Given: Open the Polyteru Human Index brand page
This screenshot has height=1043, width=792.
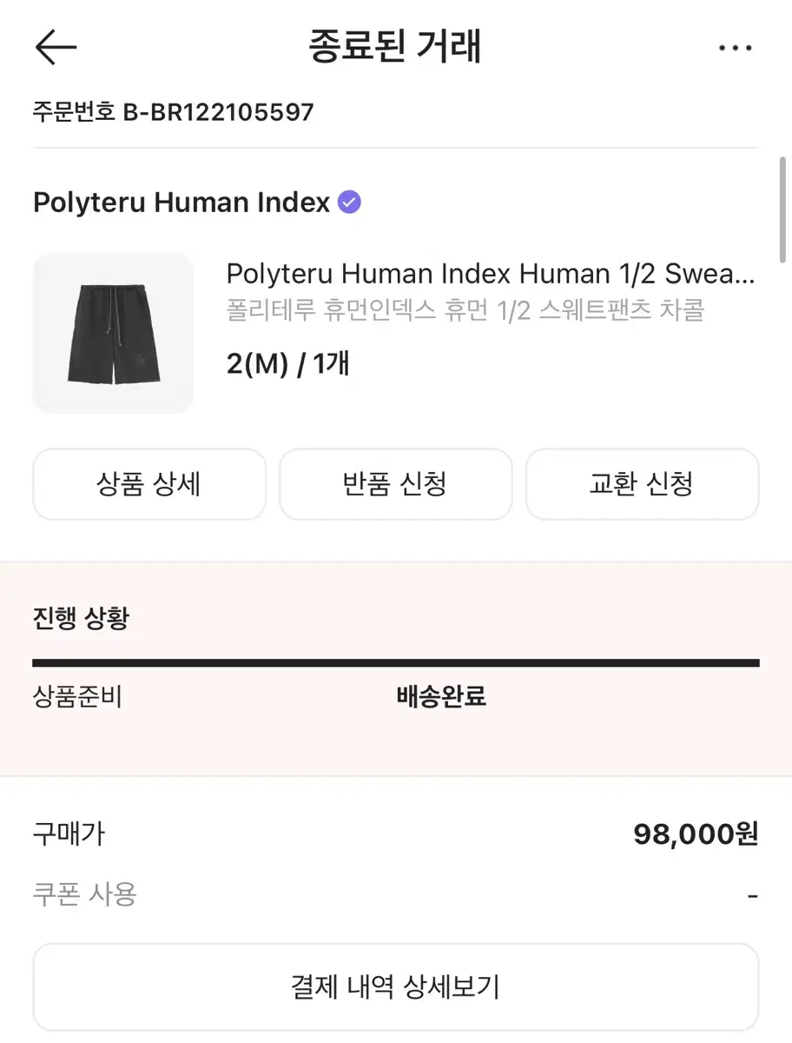Looking at the screenshot, I should point(181,203).
